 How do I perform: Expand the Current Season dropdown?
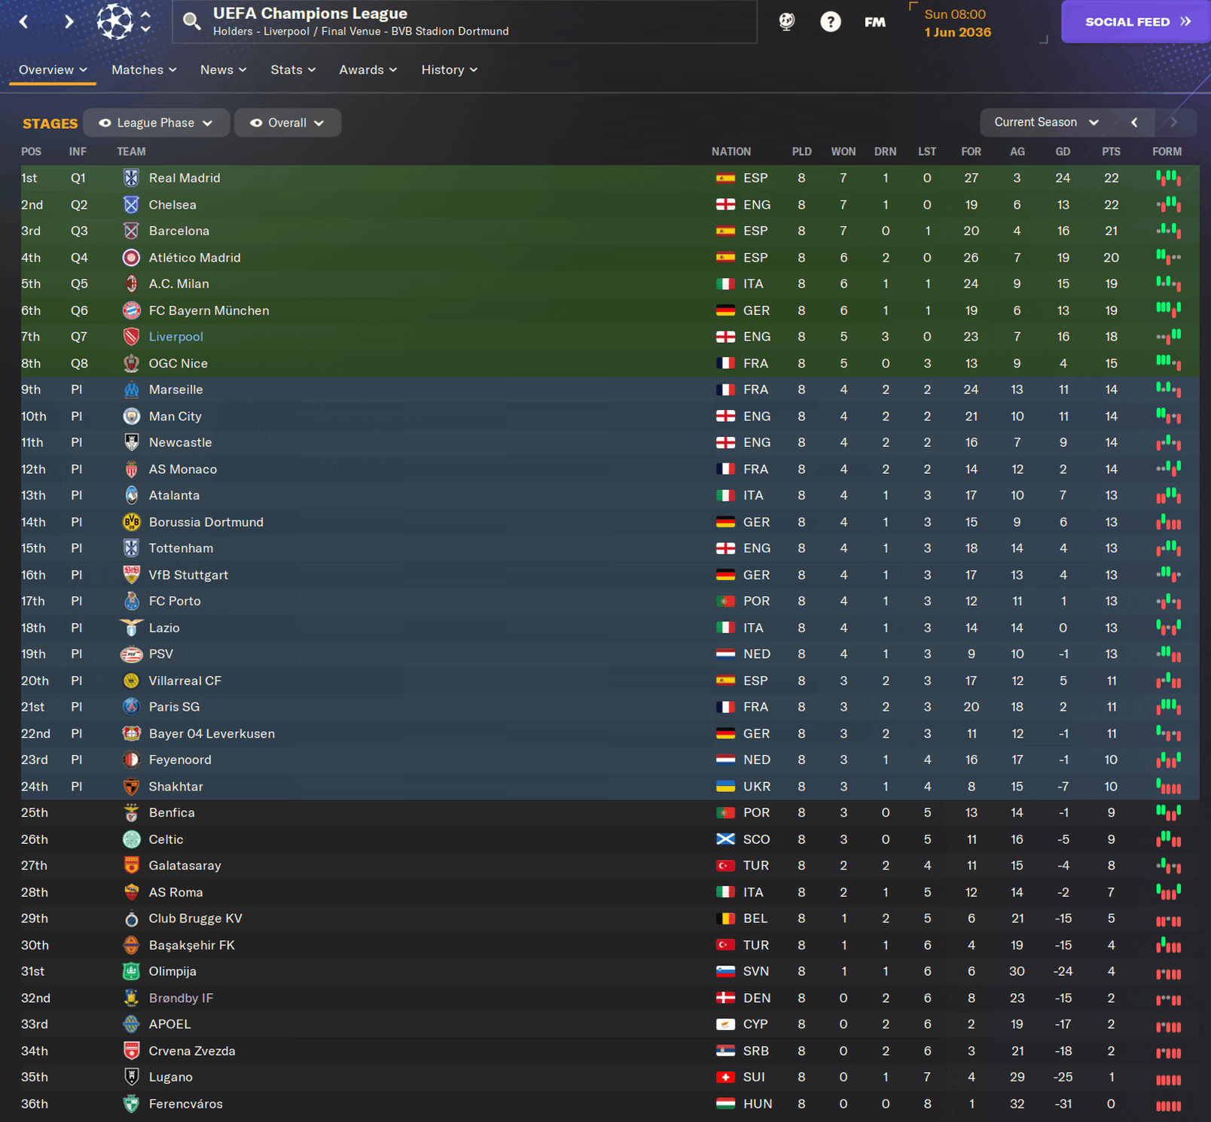coord(1045,122)
